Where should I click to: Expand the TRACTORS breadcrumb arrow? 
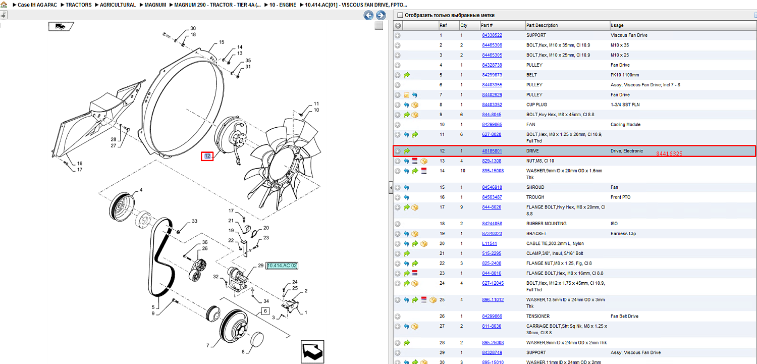click(x=63, y=5)
